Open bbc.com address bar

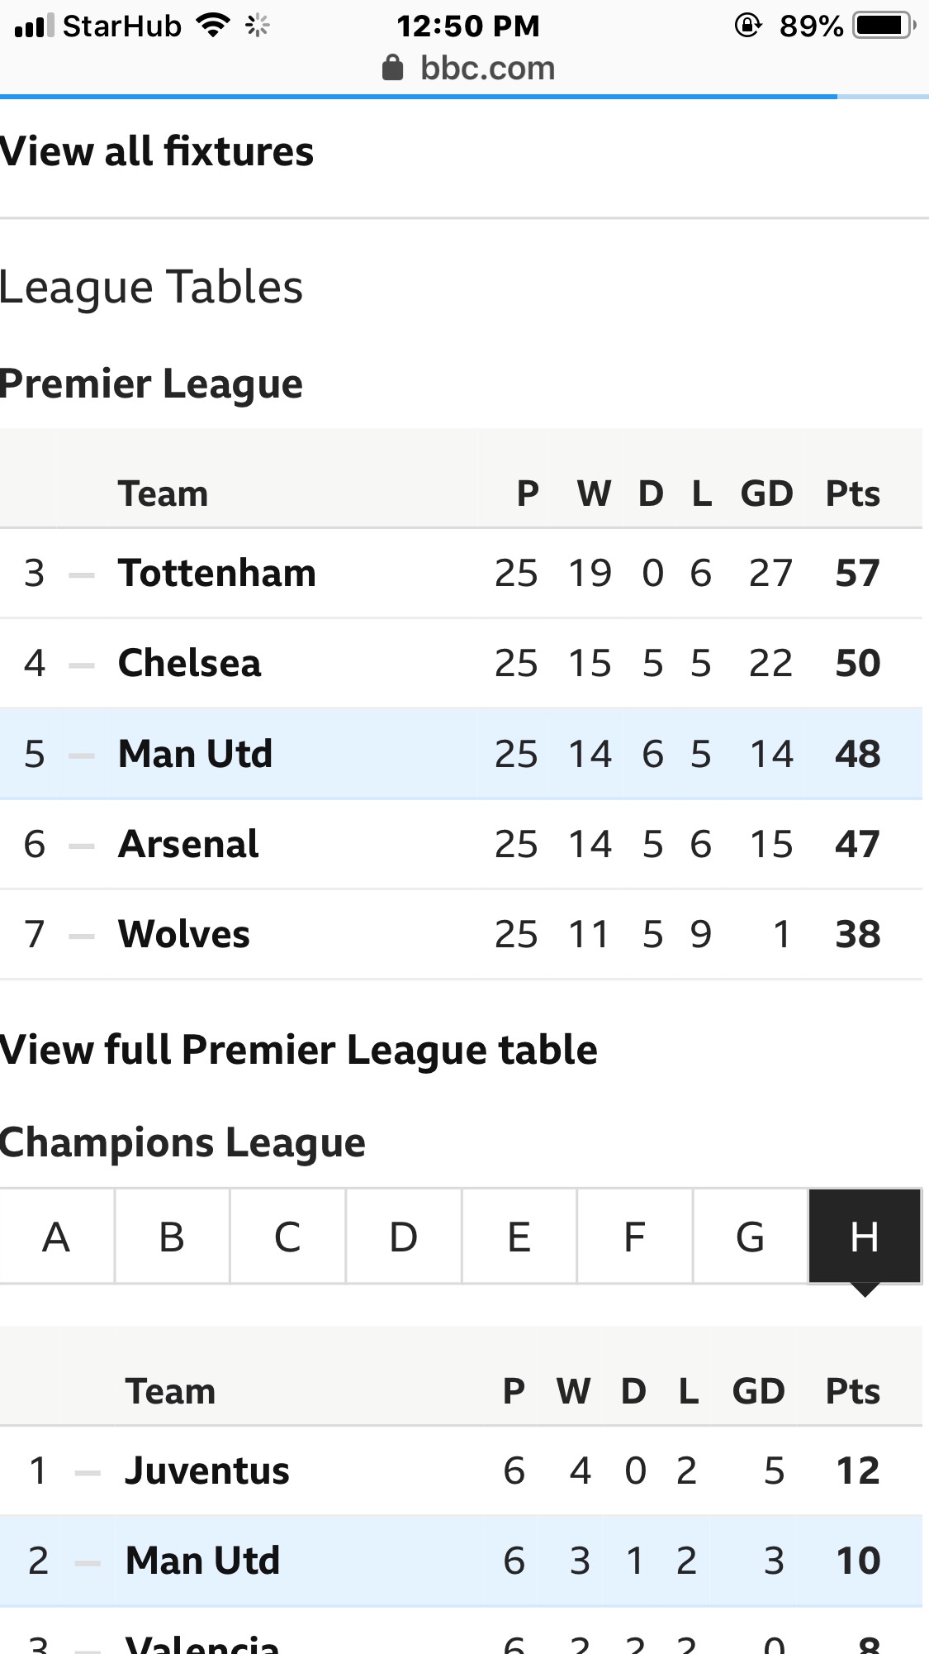(x=469, y=68)
